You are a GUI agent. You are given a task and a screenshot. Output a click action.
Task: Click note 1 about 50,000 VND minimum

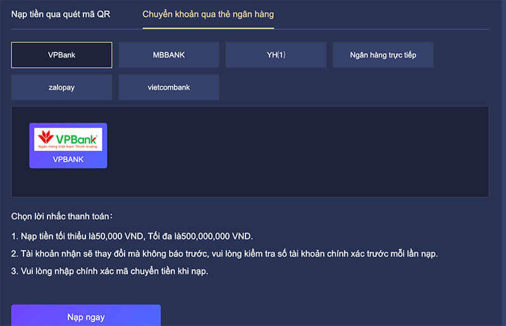point(132,236)
